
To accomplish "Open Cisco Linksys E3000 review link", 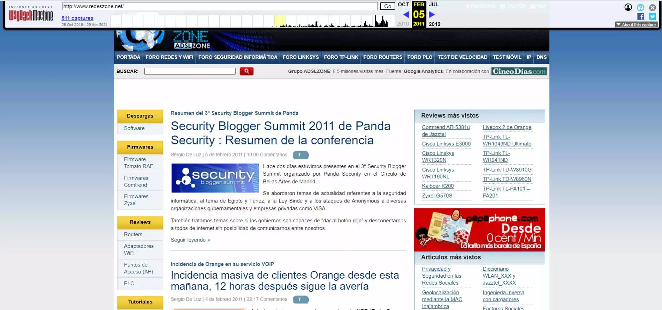I will coord(446,144).
